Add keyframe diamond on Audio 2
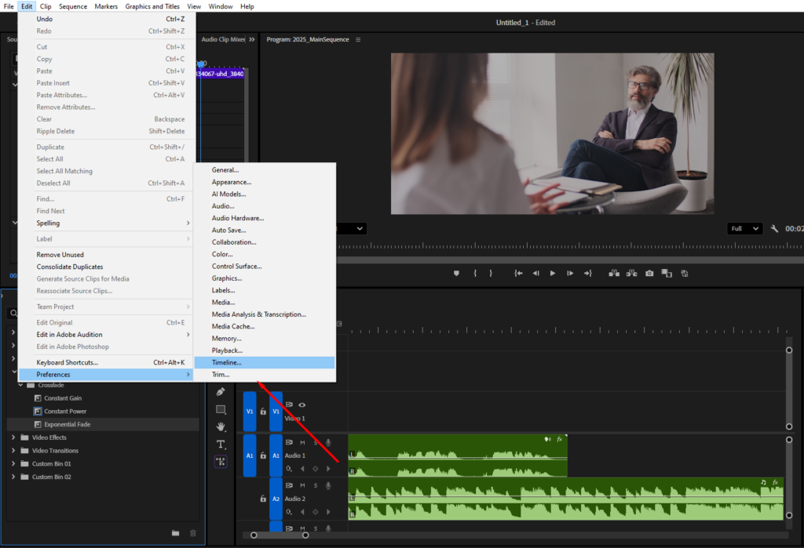 [316, 512]
